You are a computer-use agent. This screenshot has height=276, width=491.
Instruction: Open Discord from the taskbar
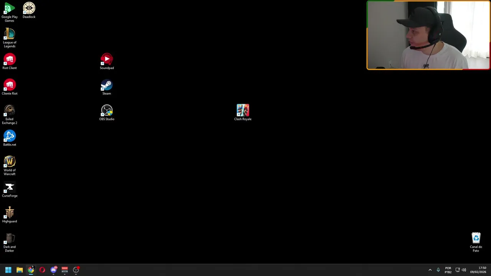pos(54,270)
